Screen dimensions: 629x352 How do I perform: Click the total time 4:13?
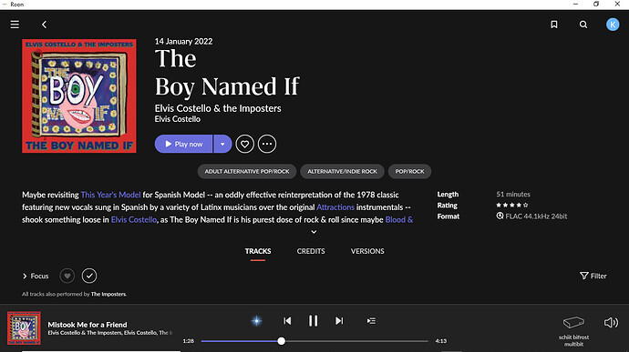click(x=441, y=341)
